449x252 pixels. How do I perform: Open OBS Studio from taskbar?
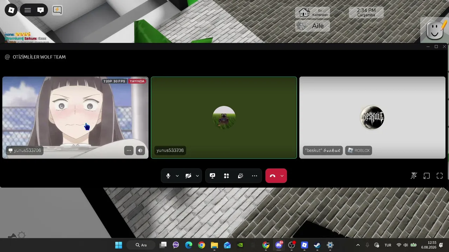(291, 245)
